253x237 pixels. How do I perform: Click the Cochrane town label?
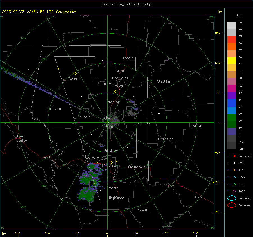click(92, 158)
